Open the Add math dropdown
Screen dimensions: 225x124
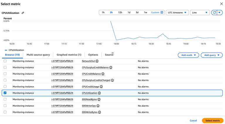coord(188,55)
